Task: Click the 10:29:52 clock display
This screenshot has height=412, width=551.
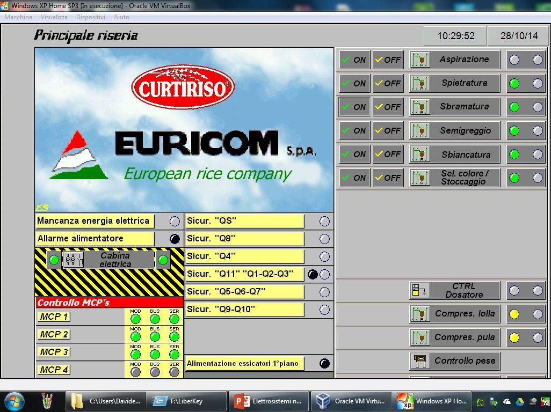Action: pos(456,36)
